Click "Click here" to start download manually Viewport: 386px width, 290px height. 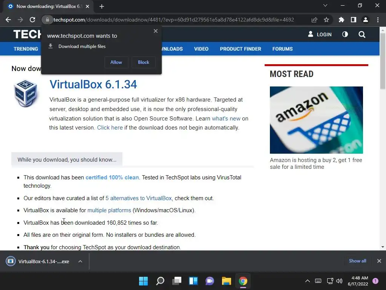click(110, 128)
